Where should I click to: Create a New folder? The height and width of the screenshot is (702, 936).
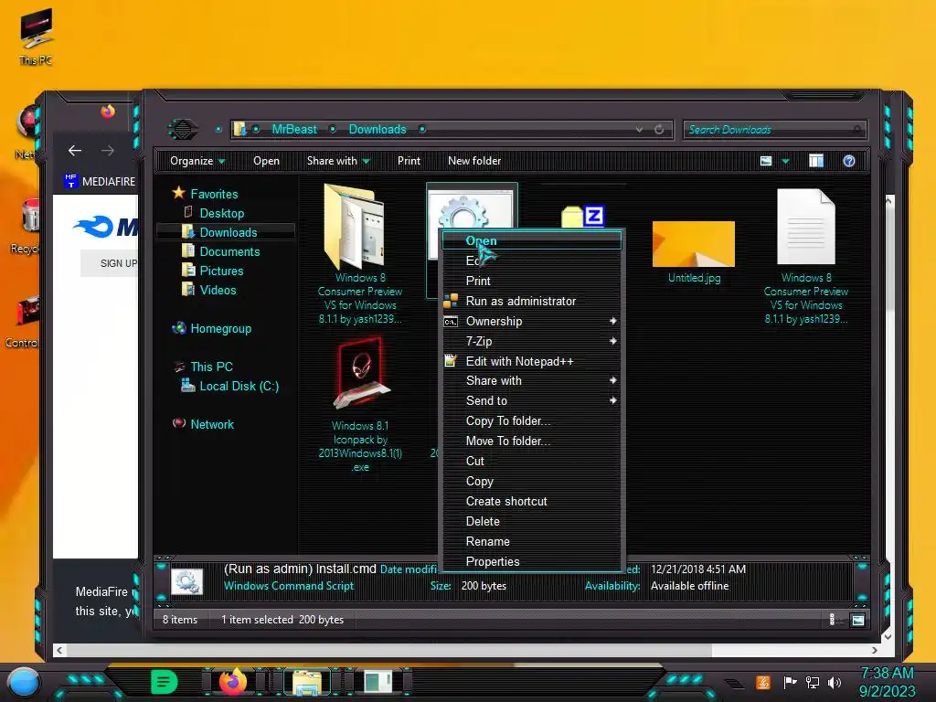[474, 161]
